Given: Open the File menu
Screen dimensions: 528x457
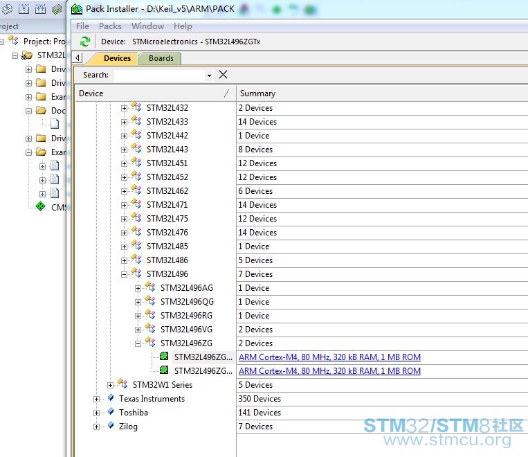Looking at the screenshot, I should (82, 26).
